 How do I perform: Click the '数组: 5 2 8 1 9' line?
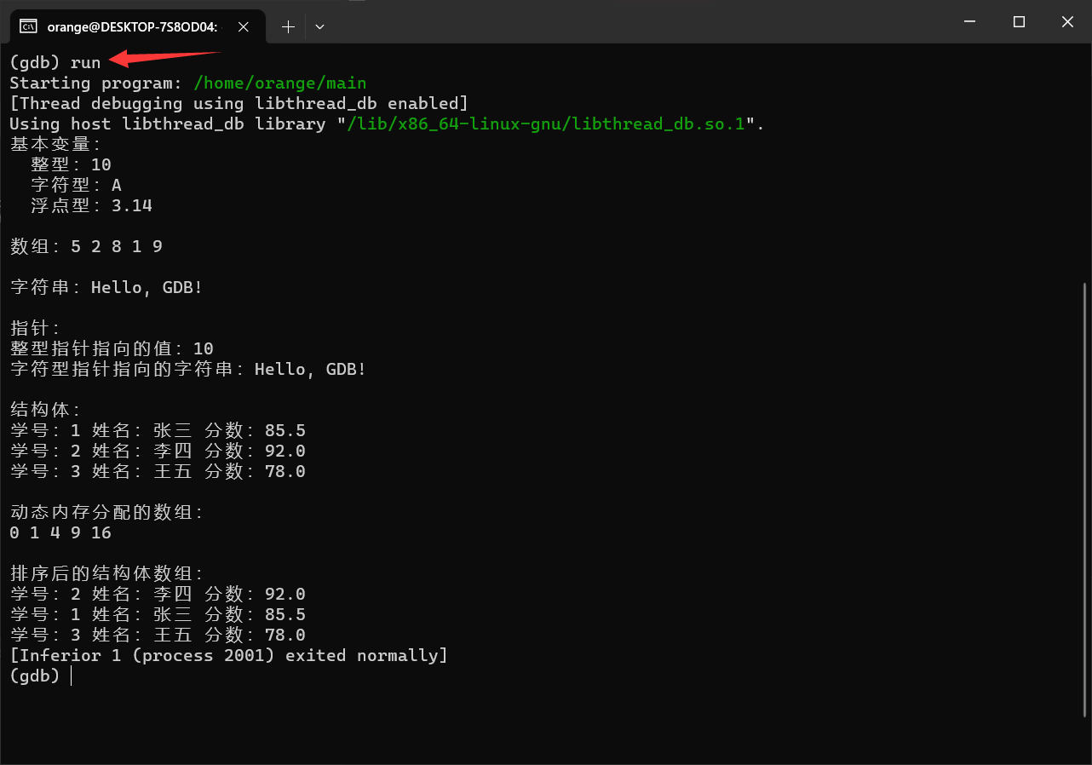86,247
